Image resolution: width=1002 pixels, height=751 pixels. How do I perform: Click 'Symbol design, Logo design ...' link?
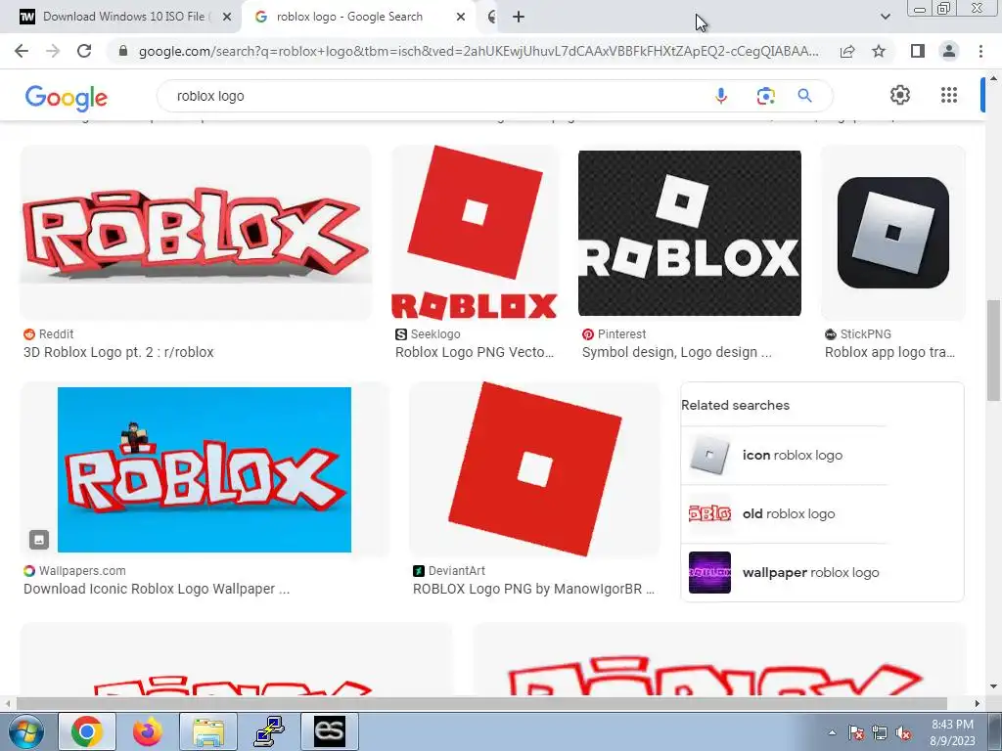[677, 352]
